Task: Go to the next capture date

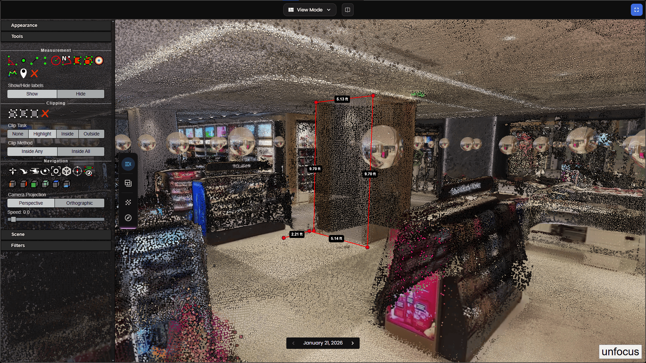Action: pyautogui.click(x=353, y=343)
